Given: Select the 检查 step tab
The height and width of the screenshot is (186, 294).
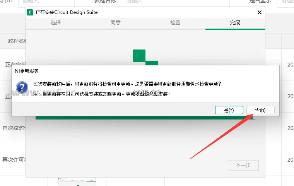Looking at the screenshot, I should [x=175, y=22].
